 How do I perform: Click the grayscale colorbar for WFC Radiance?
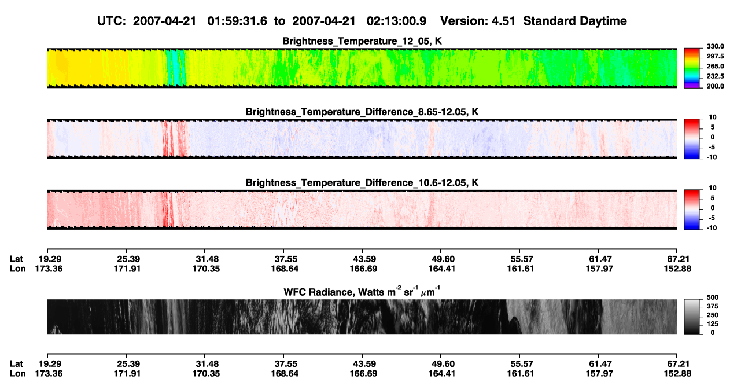[x=692, y=317]
